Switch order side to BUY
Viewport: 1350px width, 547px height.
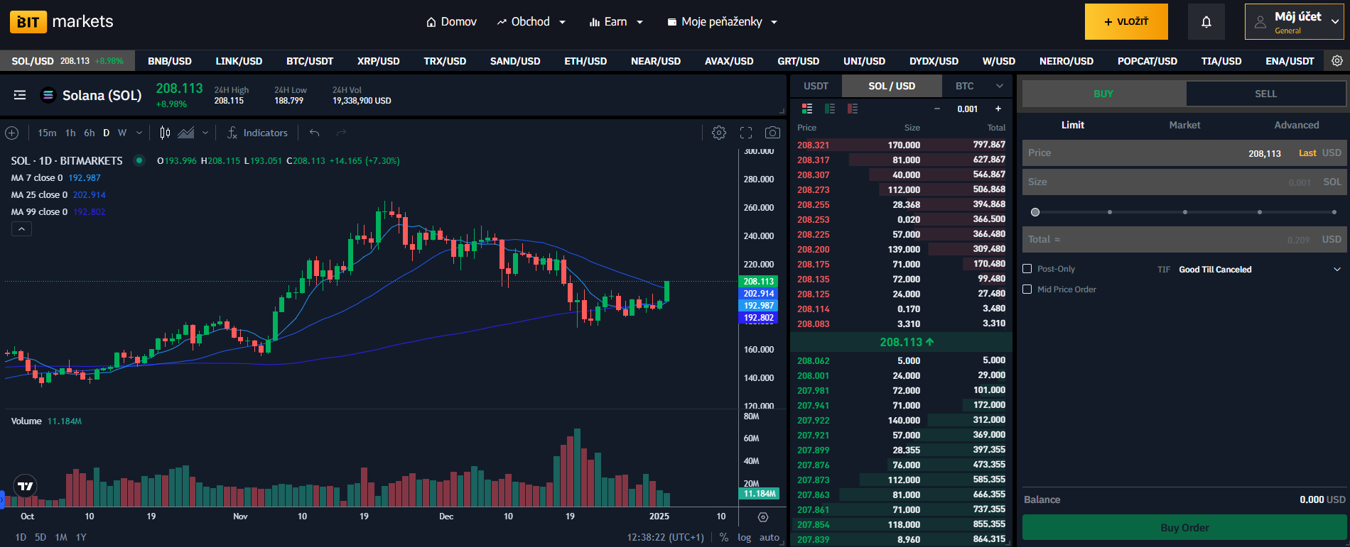pos(1103,94)
